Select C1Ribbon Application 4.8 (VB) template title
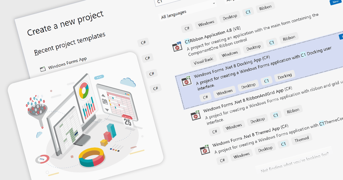 click(x=213, y=35)
